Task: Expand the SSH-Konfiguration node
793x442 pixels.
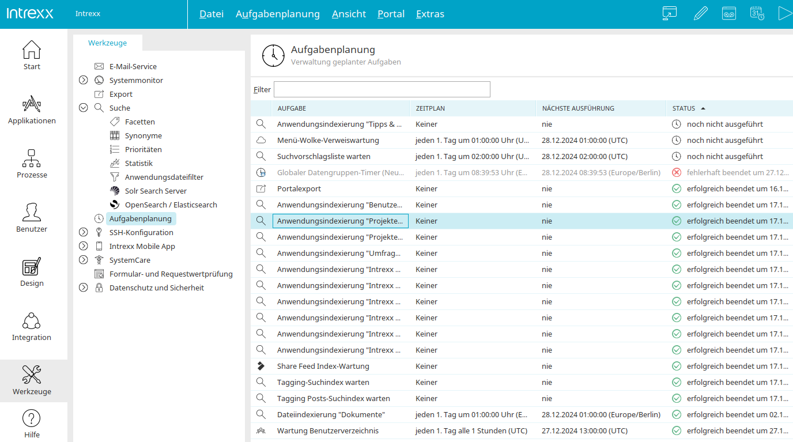Action: click(x=84, y=232)
